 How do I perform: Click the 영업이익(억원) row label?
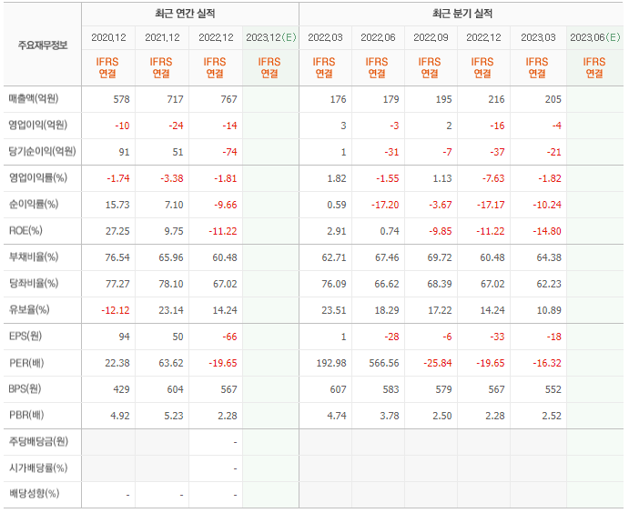tap(37, 125)
